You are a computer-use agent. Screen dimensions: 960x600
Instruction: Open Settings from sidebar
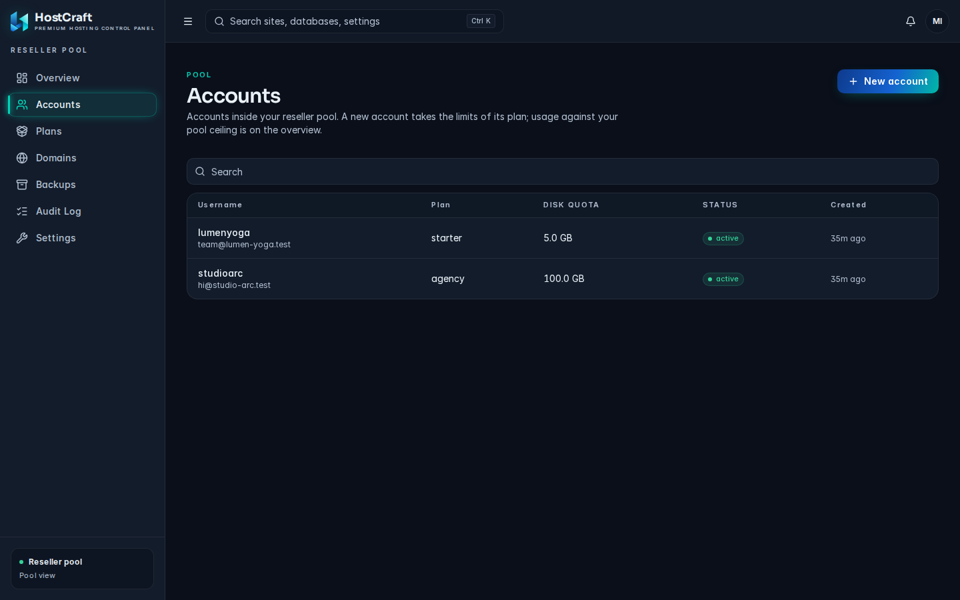[82, 238]
